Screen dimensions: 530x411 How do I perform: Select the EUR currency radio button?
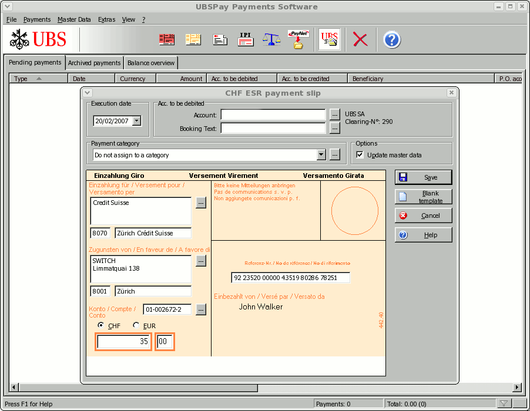point(136,326)
